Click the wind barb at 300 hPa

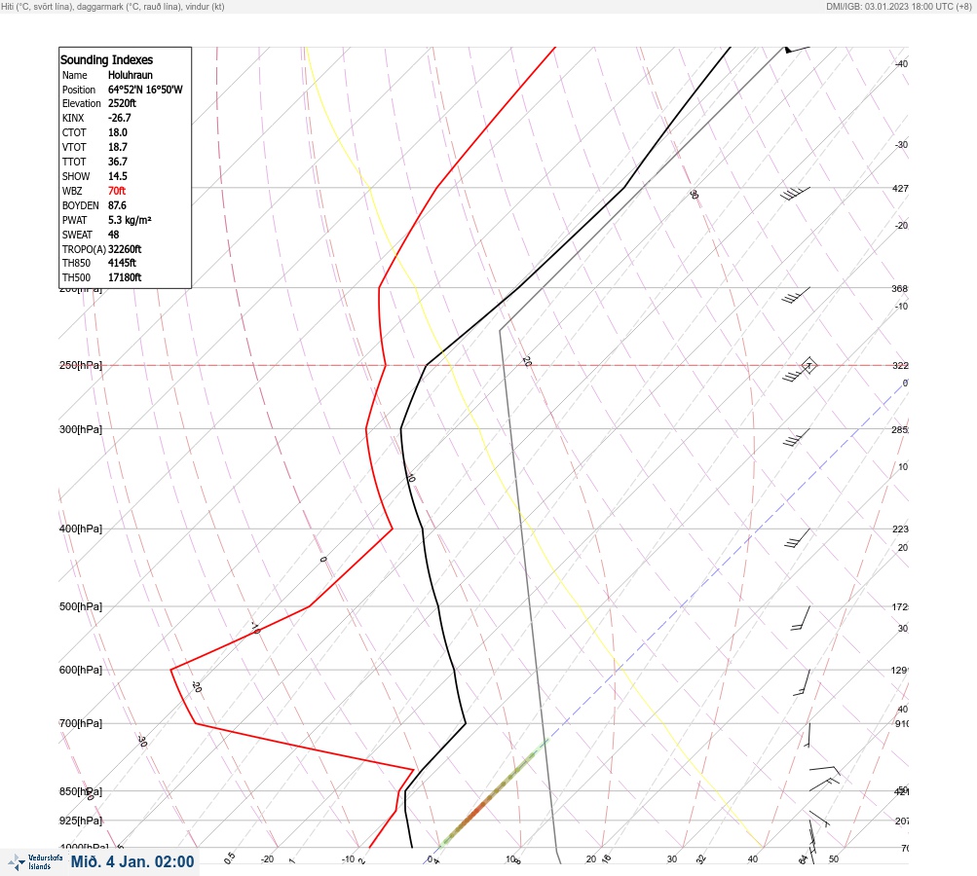[x=797, y=437]
